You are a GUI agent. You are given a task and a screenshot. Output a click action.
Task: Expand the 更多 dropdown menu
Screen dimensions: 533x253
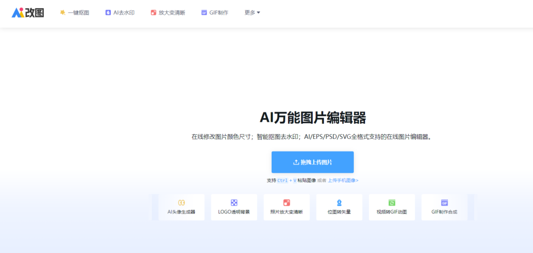(x=252, y=12)
